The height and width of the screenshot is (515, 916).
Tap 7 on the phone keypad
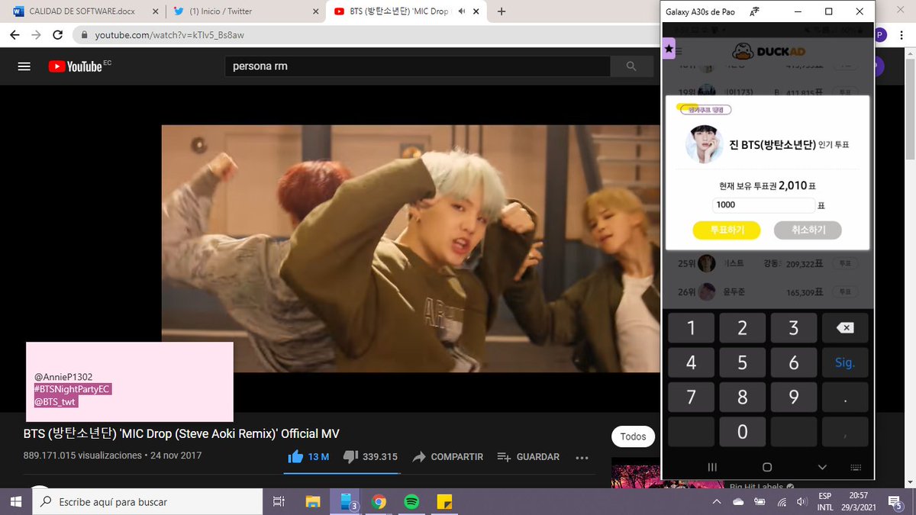click(x=691, y=398)
